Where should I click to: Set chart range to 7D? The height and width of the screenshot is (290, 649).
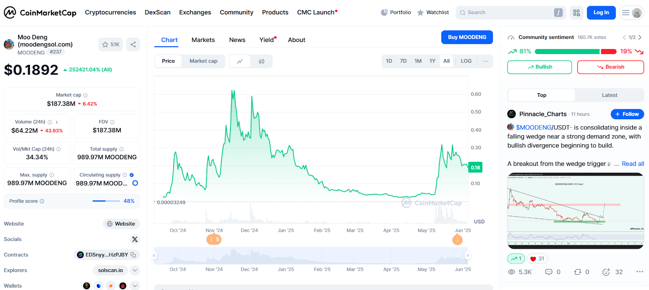coord(403,61)
